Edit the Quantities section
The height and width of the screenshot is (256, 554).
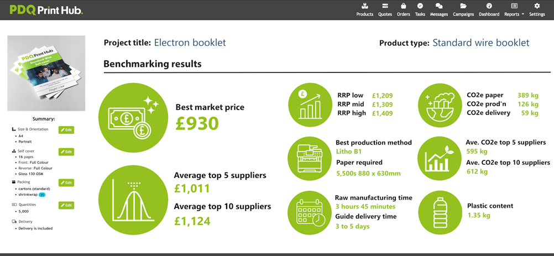click(66, 205)
